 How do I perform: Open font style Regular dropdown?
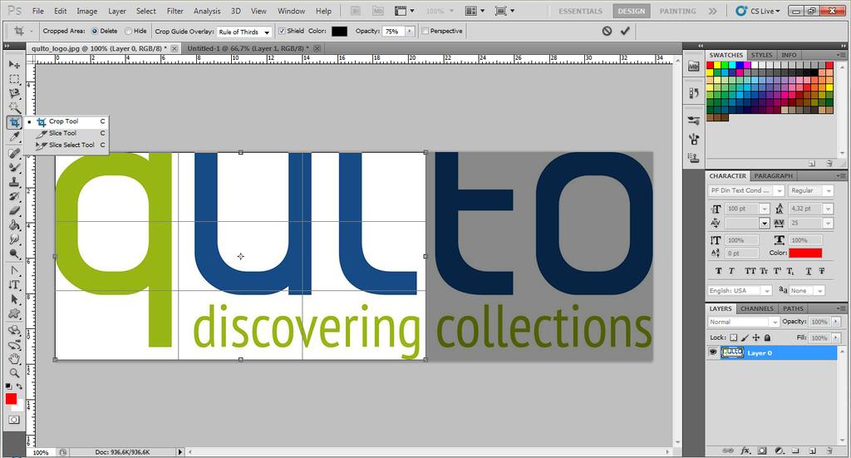[829, 191]
